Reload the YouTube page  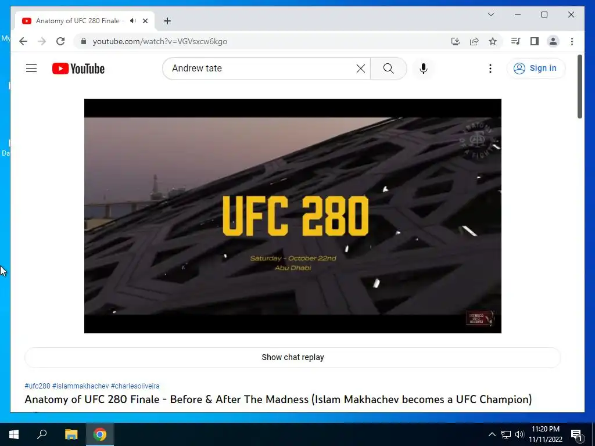pos(60,41)
